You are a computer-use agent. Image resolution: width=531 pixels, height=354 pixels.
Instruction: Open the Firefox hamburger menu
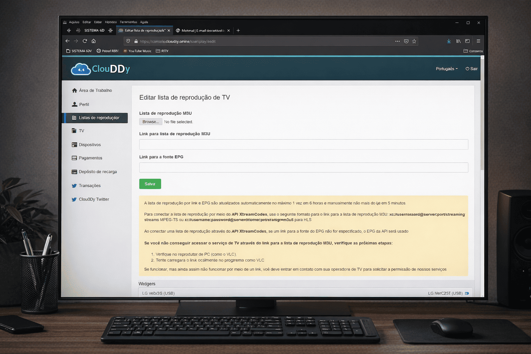click(x=478, y=41)
